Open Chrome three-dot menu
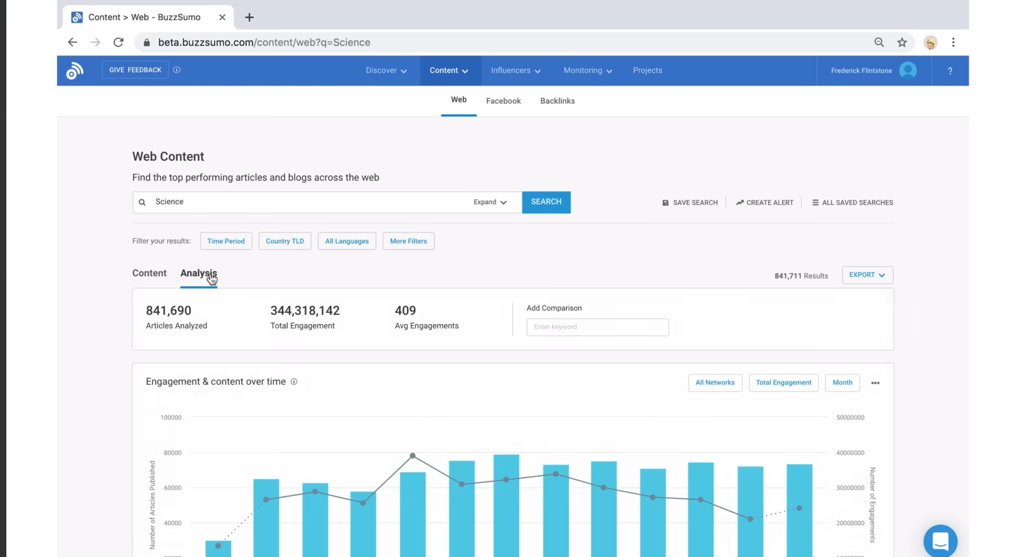The image size is (1013, 557). point(953,42)
